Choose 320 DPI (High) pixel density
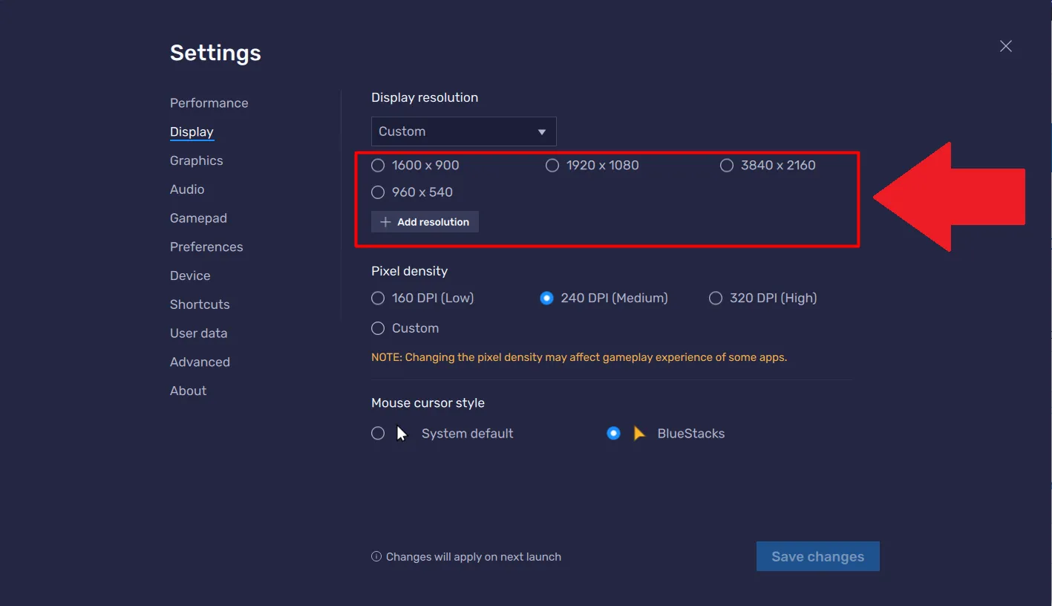1052x606 pixels. click(x=716, y=298)
